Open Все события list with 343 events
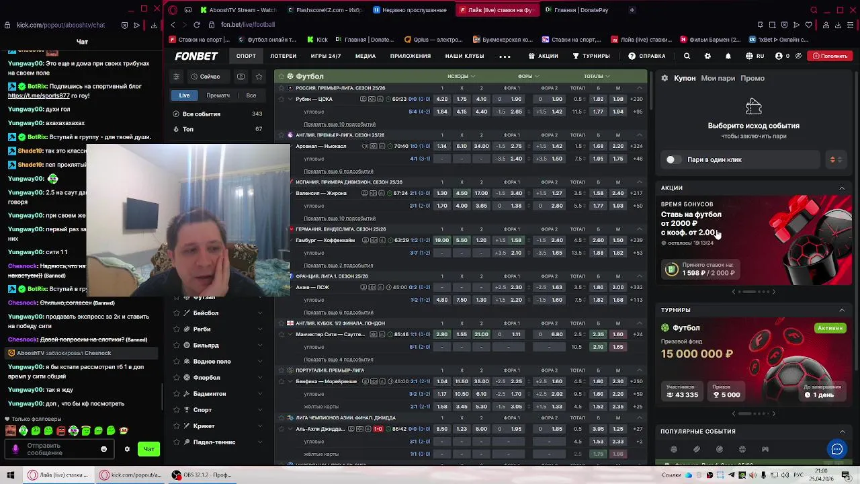 coord(218,114)
